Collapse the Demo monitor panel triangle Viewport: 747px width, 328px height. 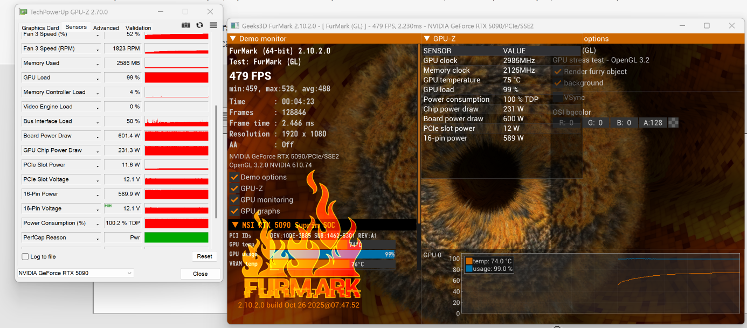click(x=233, y=39)
